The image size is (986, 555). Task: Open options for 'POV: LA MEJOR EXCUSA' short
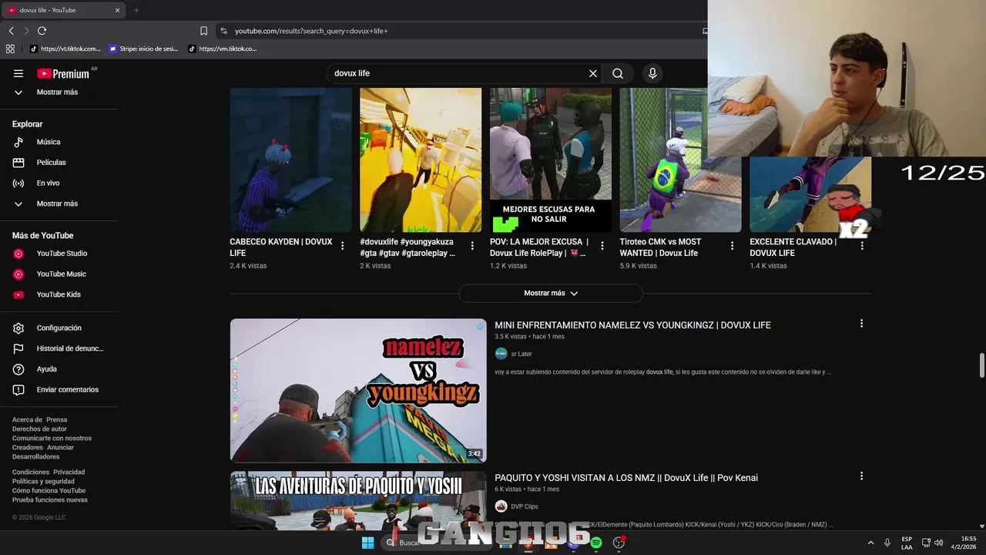pyautogui.click(x=602, y=246)
